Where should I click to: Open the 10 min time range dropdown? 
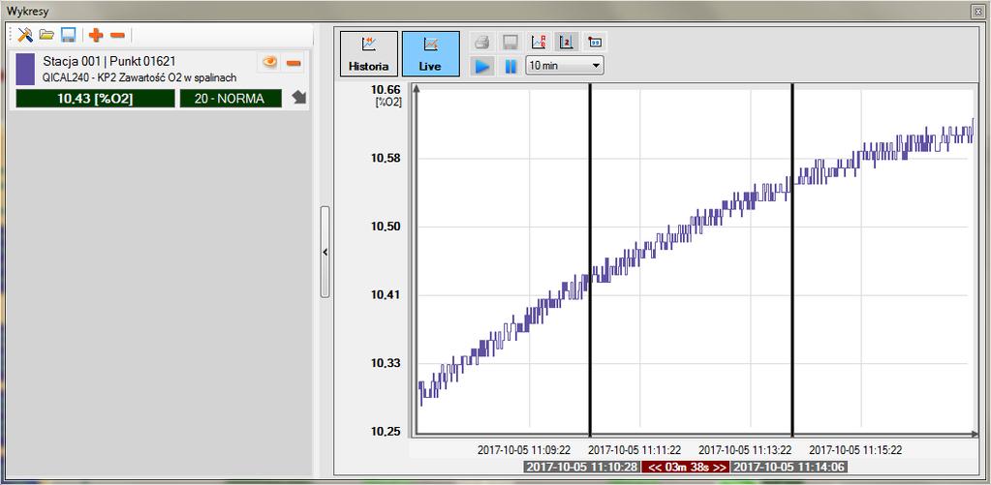565,65
